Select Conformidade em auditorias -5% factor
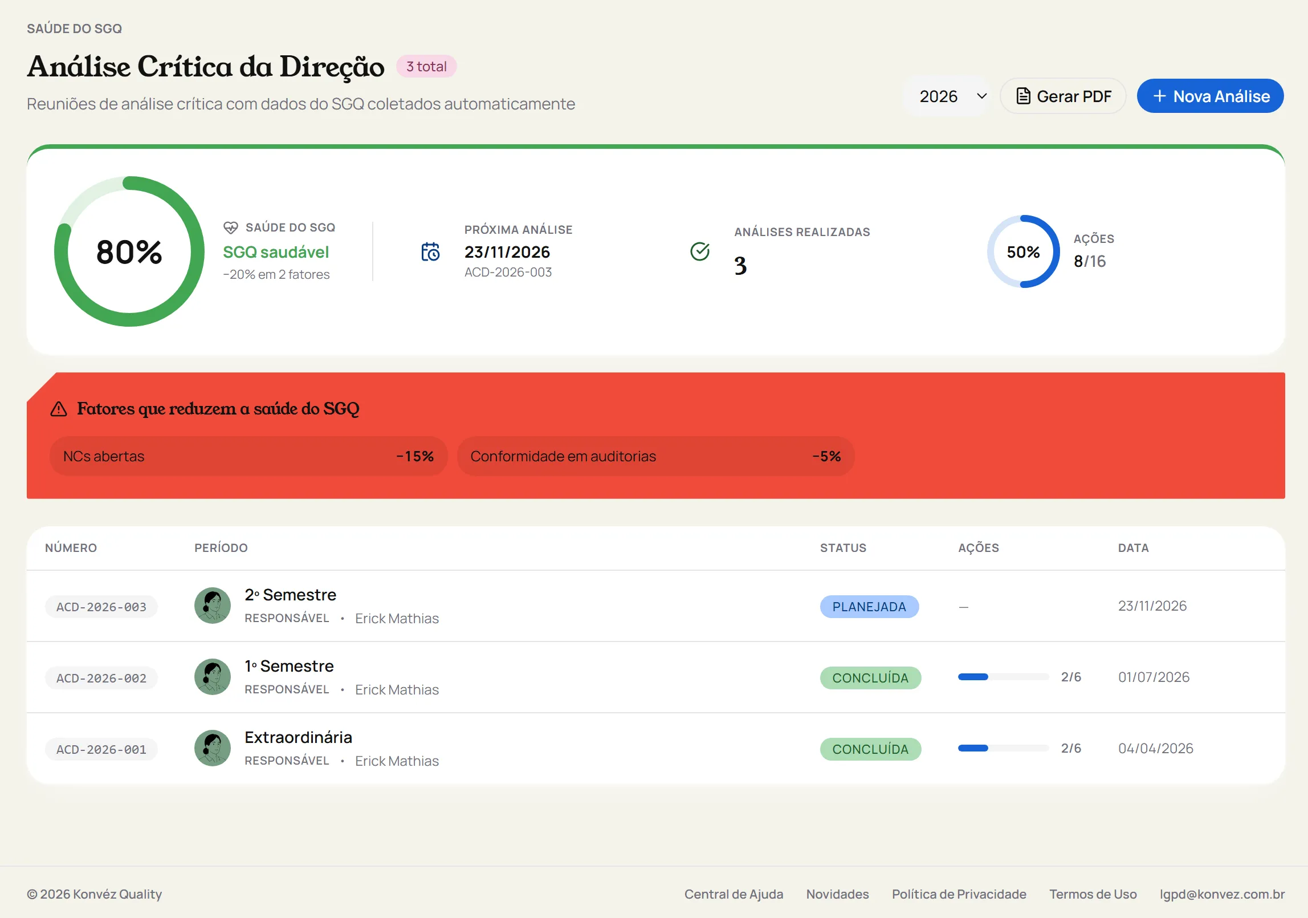This screenshot has width=1308, height=918. [x=655, y=456]
